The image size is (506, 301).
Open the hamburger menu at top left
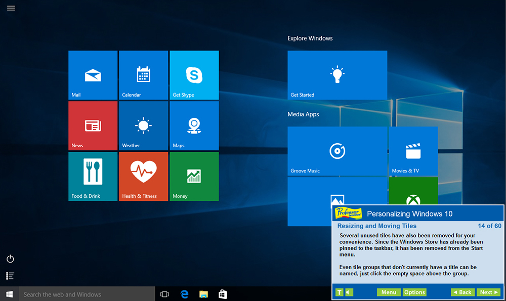click(x=11, y=8)
